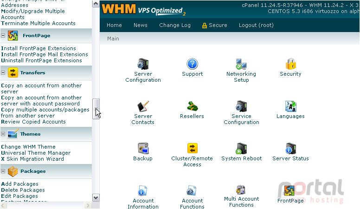Open the Backup icon
The width and height of the screenshot is (360, 209).
[143, 149]
